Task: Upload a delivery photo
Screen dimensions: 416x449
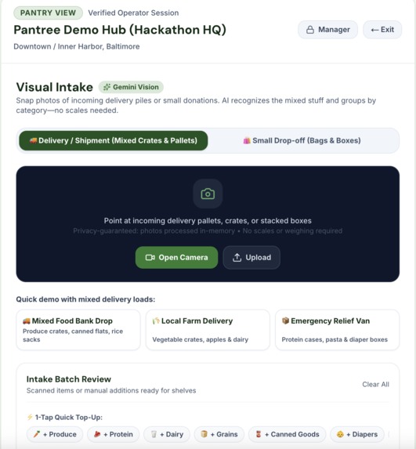Action: pos(251,258)
